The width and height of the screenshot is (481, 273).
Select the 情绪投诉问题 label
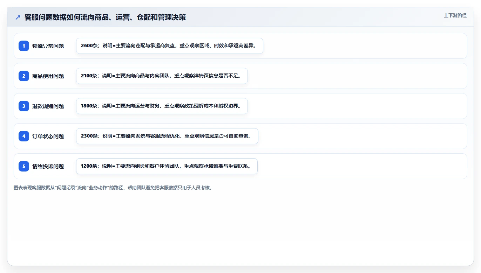(x=48, y=166)
